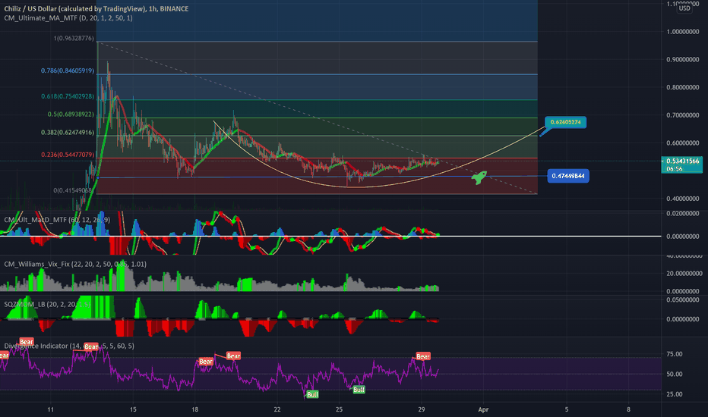Click price axis value 1.00000000
The width and height of the screenshot is (708, 417).
coord(683,32)
